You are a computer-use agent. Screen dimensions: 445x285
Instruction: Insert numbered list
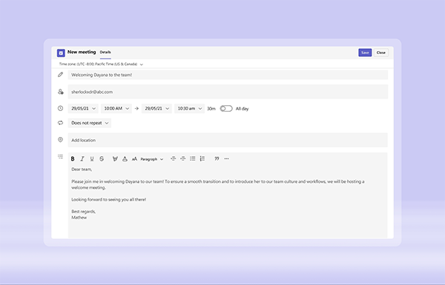(202, 158)
